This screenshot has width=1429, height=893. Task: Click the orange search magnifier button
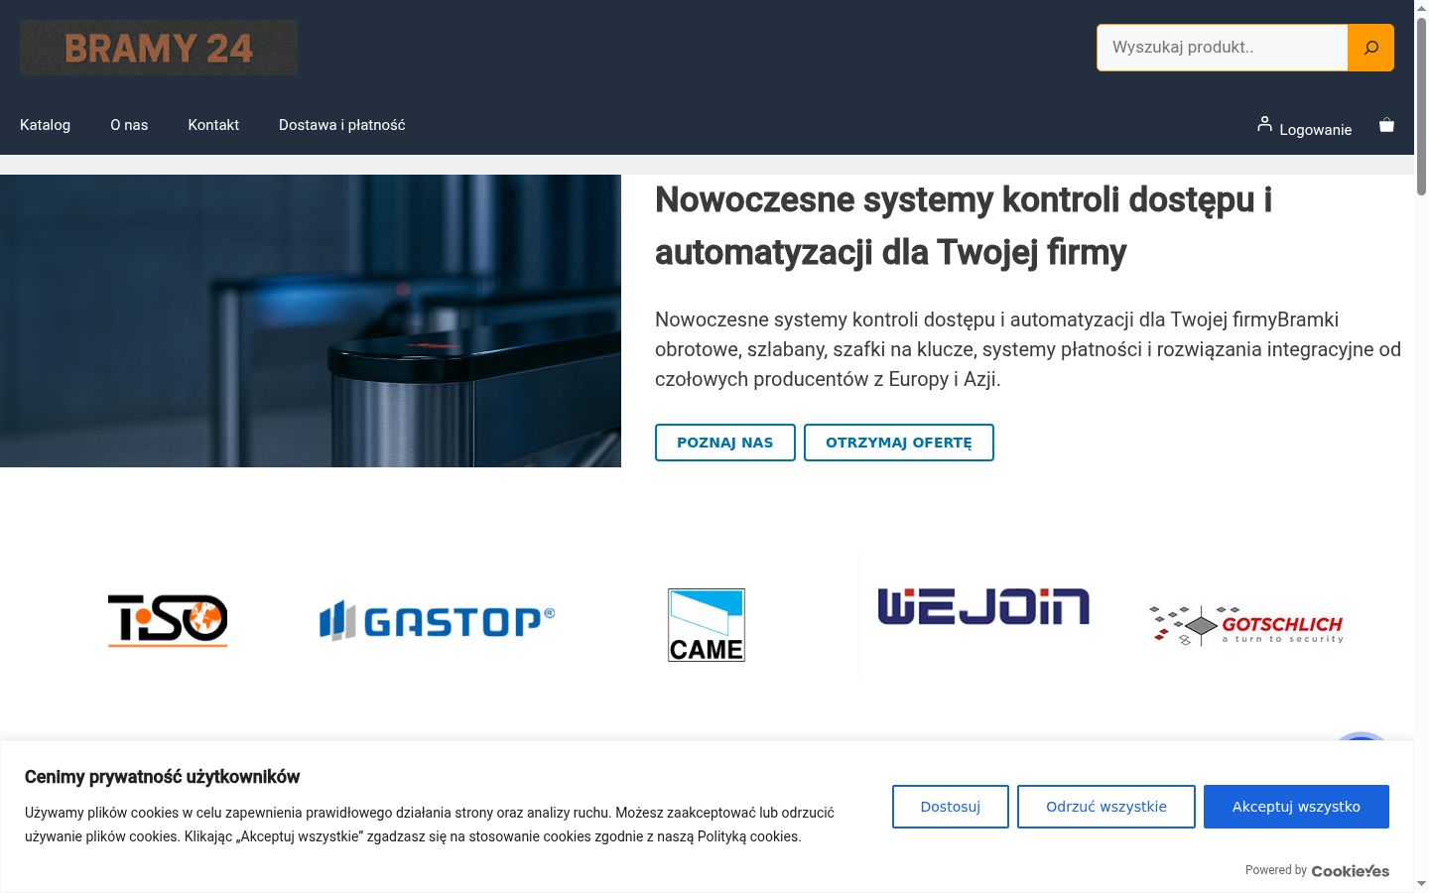[x=1370, y=48]
